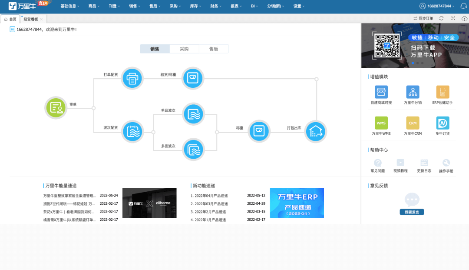
Task: Expand the 商品 menu
Action: coord(94,6)
